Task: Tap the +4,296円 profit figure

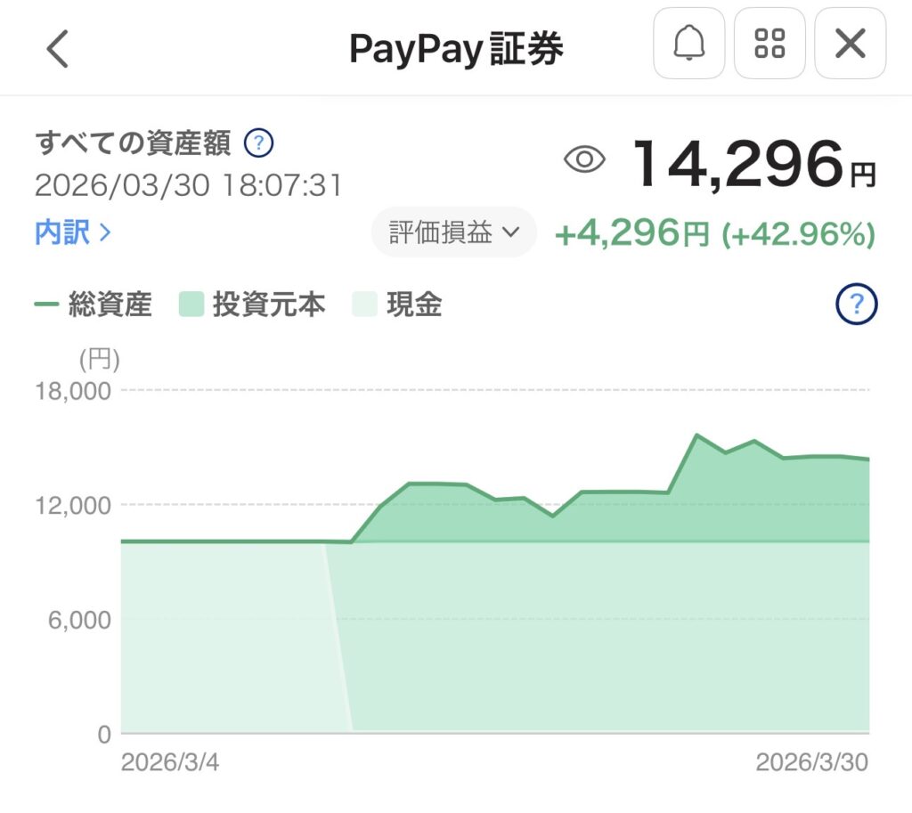Action: pyautogui.click(x=631, y=234)
